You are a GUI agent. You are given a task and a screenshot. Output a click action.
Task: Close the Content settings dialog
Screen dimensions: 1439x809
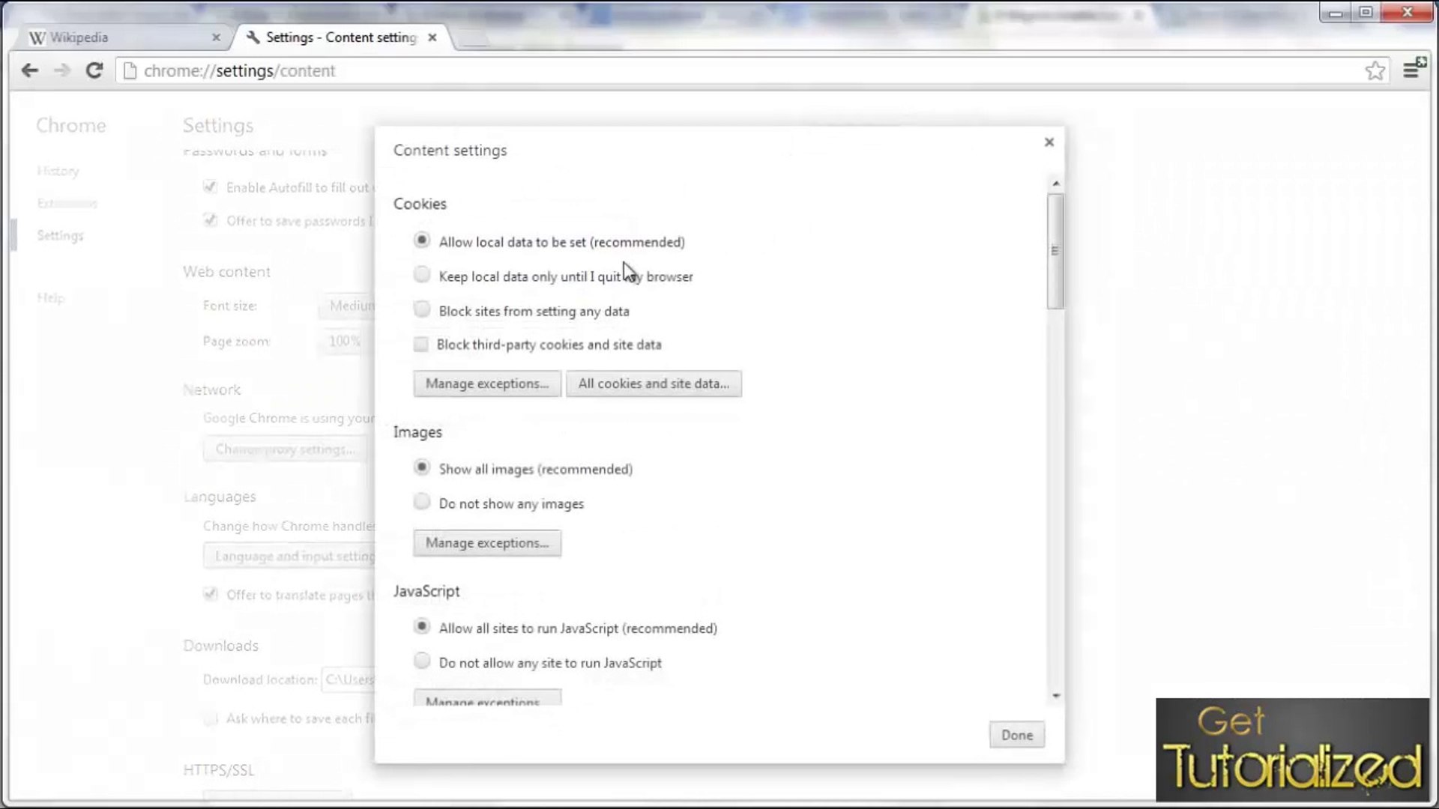pyautogui.click(x=1049, y=142)
